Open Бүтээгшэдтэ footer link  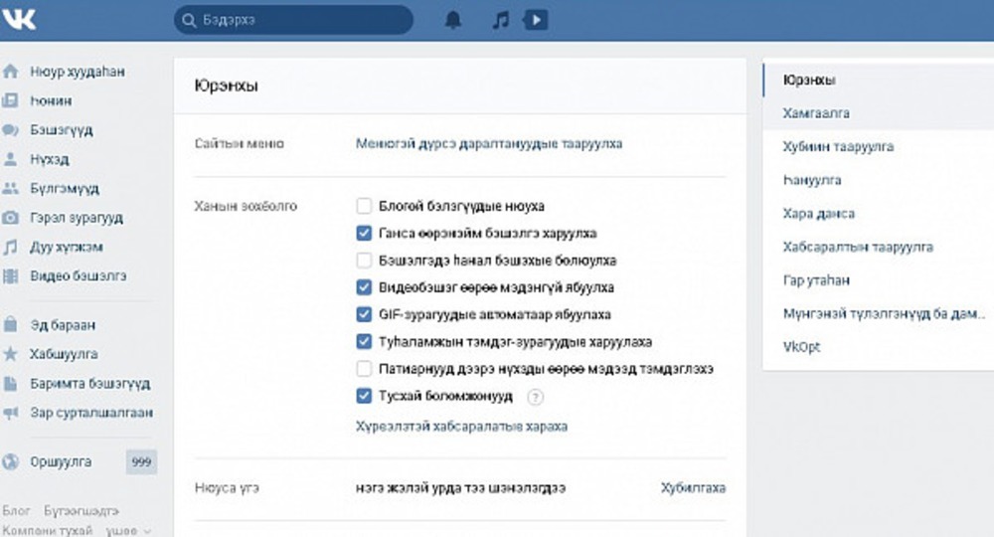[x=82, y=510]
